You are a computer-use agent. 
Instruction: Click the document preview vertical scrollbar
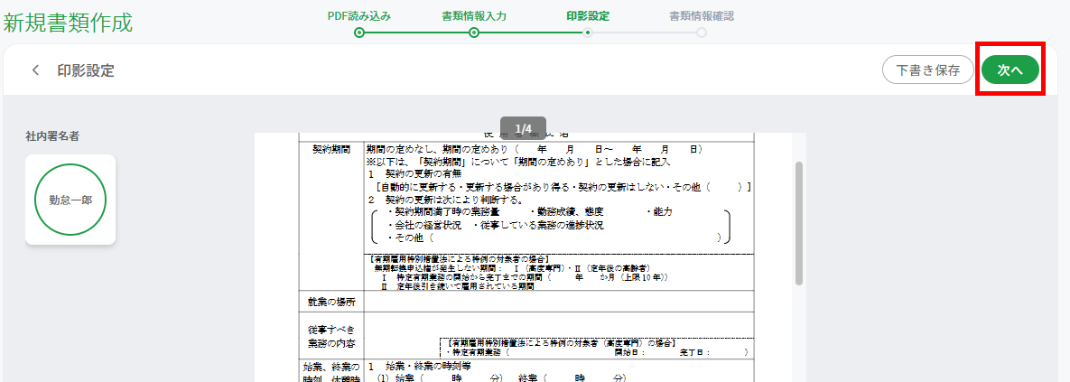(x=799, y=223)
